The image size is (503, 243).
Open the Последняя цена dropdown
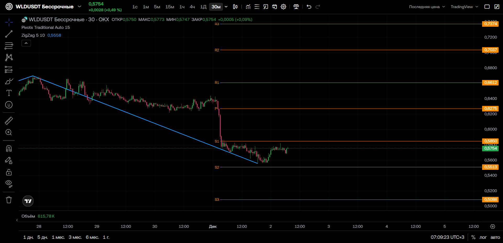[427, 7]
